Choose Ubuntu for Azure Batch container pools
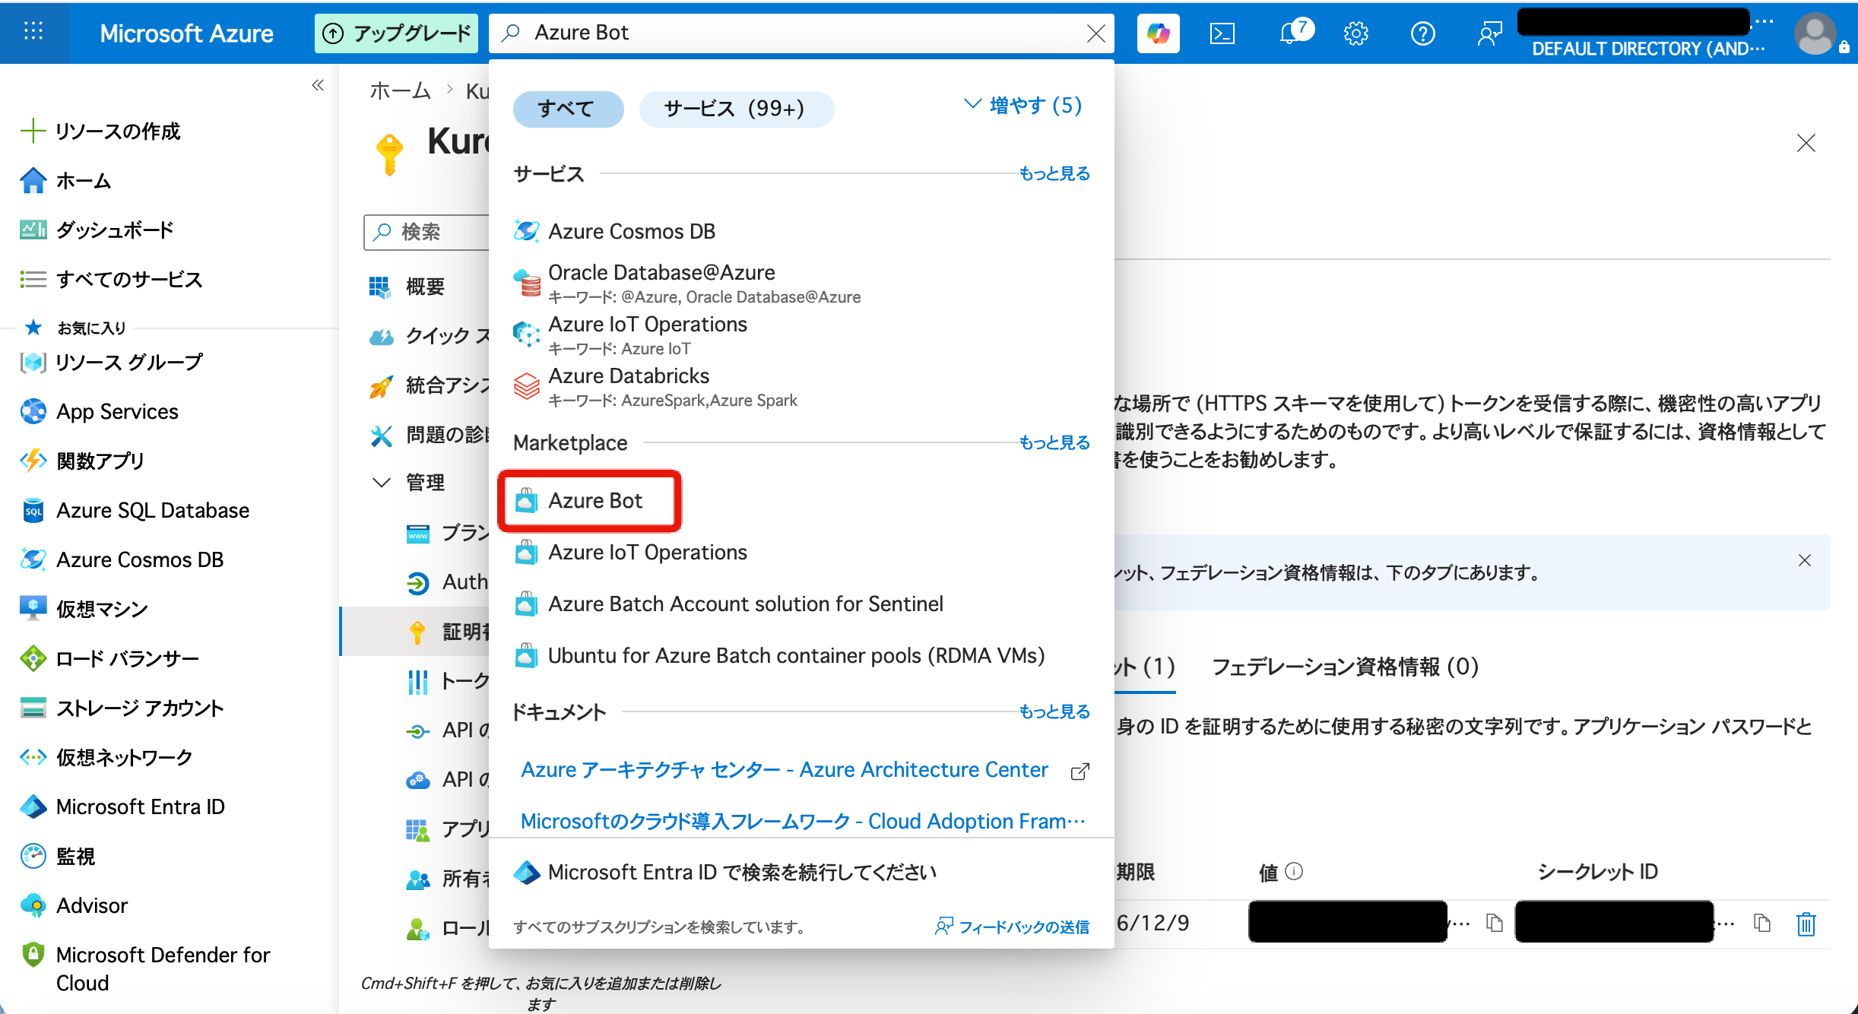 tap(779, 655)
